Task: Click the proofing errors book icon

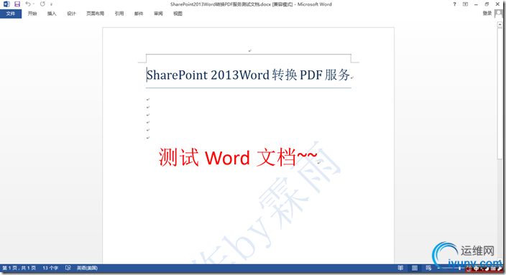Action: point(68,268)
